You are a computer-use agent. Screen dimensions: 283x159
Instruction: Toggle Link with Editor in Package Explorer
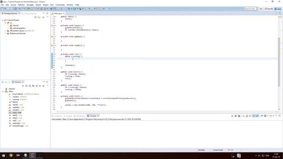(x=39, y=17)
